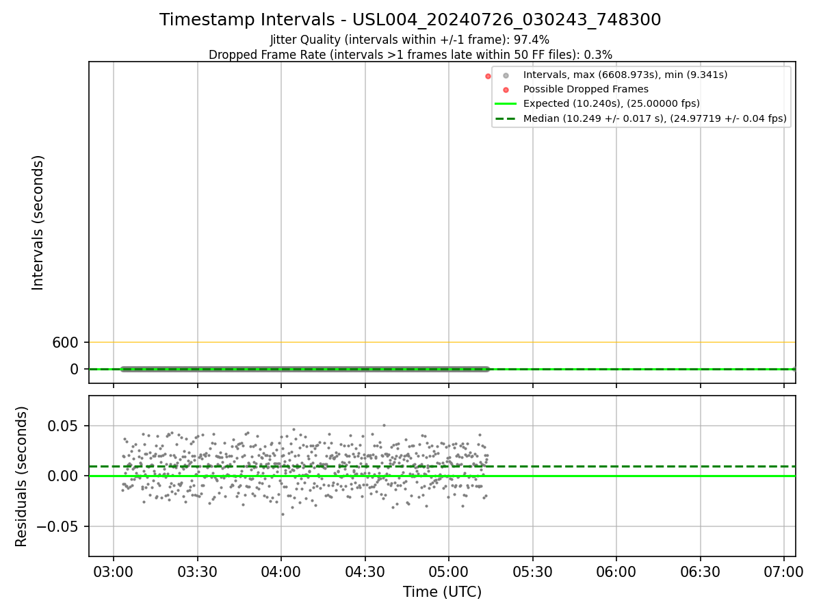Viewport: 821px width, 616px height.
Task: Click the 05:00 time tick label
Action: [449, 572]
